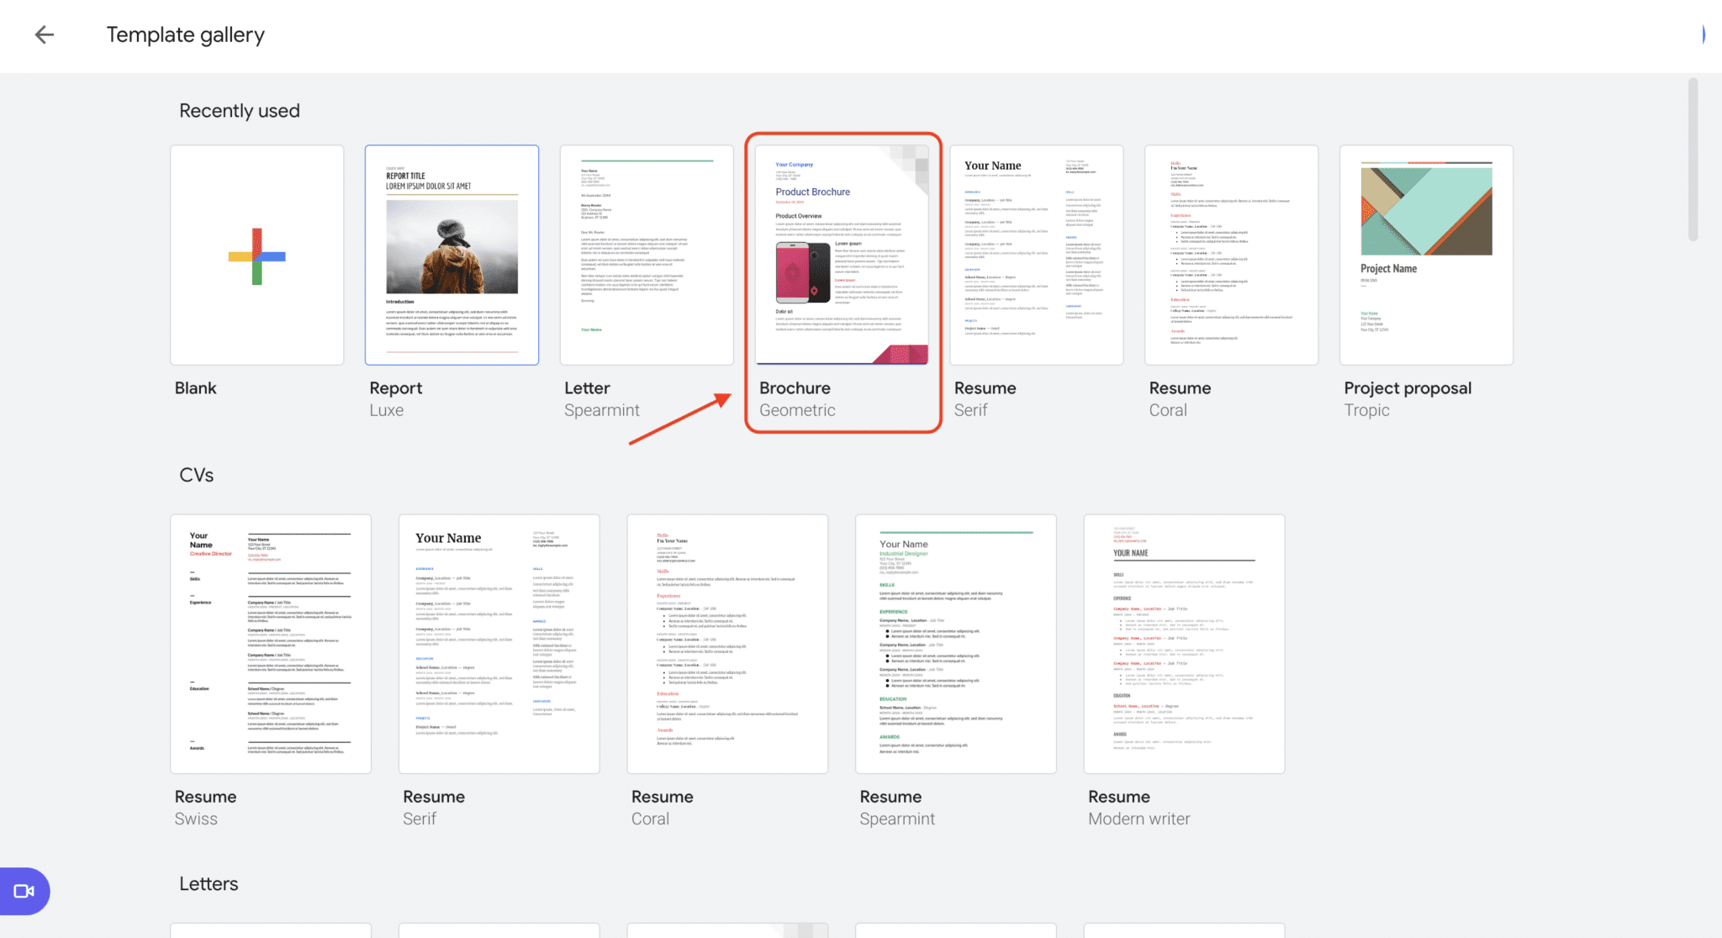Click the Recently used section heading

pos(239,110)
